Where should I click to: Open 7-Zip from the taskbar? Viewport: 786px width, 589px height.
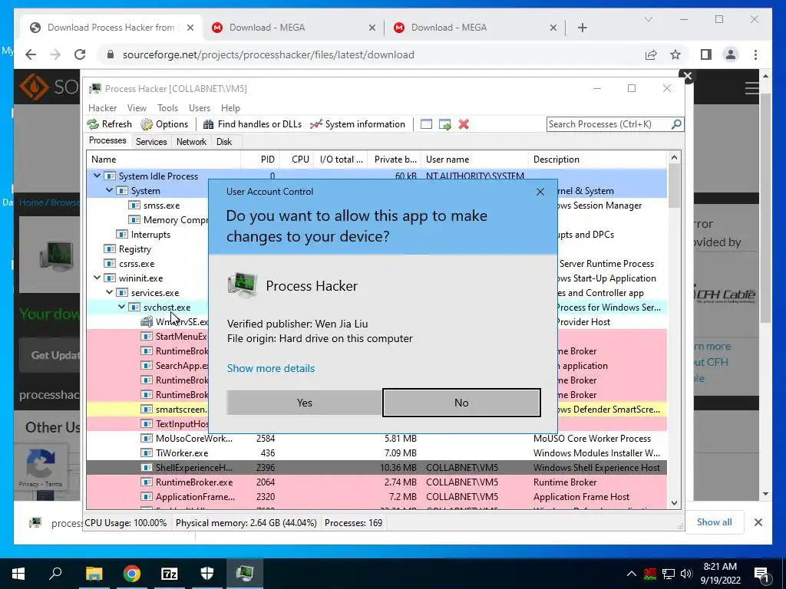point(170,574)
